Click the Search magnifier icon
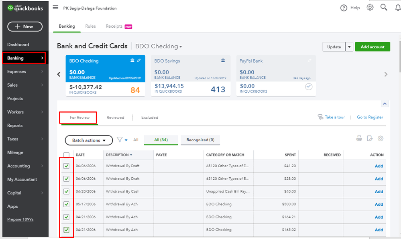 tap(384, 8)
